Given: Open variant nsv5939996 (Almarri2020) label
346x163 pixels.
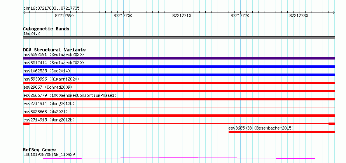Looking at the screenshot, I should click(51, 79).
